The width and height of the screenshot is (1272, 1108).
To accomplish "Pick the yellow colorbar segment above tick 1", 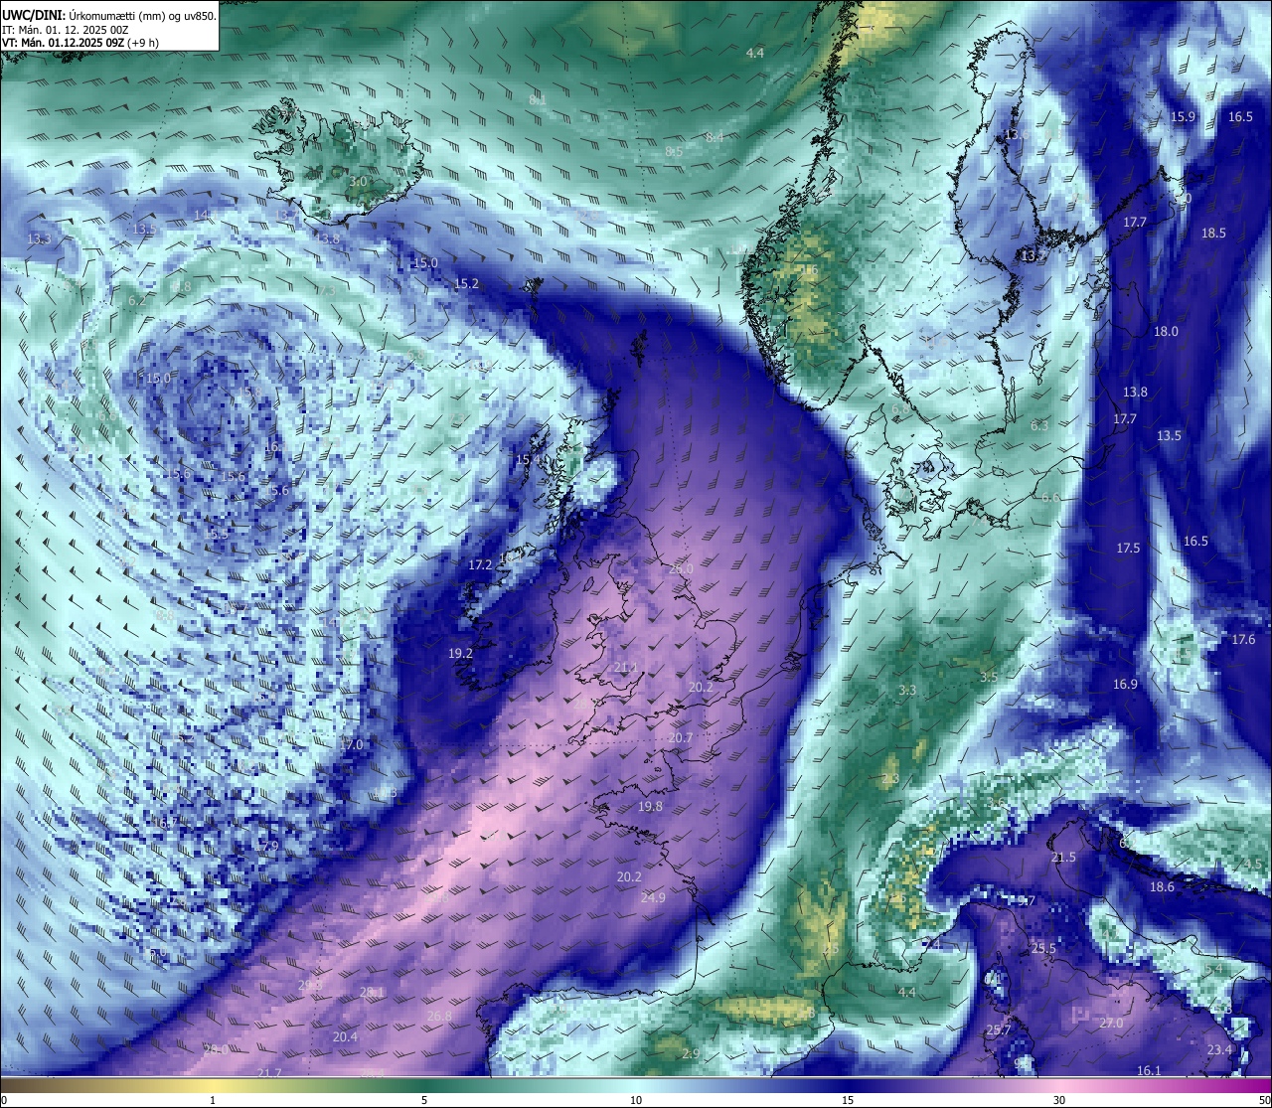I will coord(213,1085).
